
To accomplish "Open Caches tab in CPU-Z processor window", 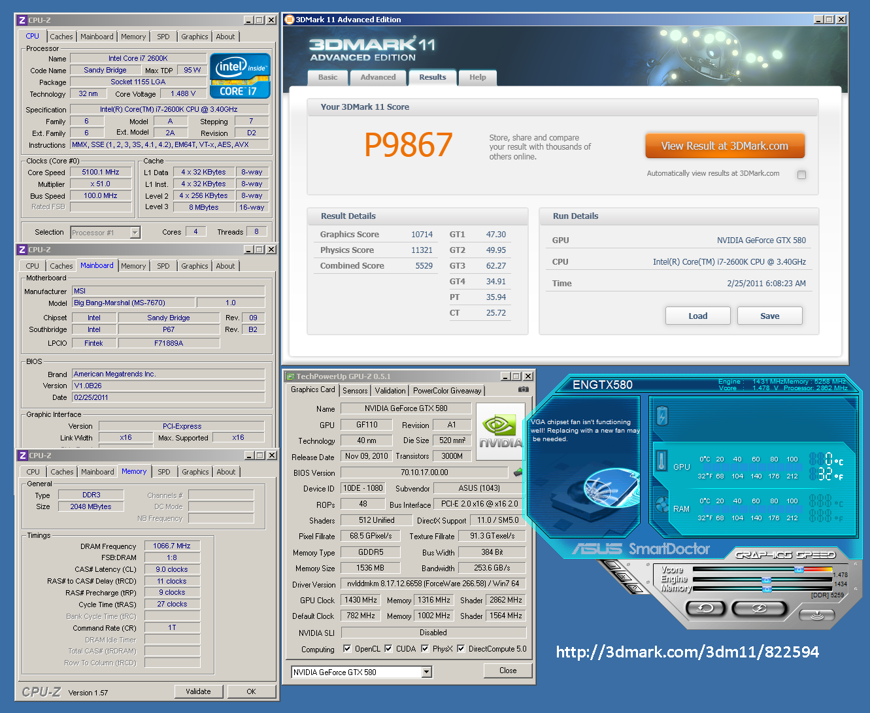I will point(61,37).
